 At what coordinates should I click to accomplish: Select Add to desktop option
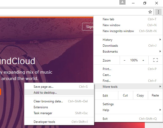point(45,93)
